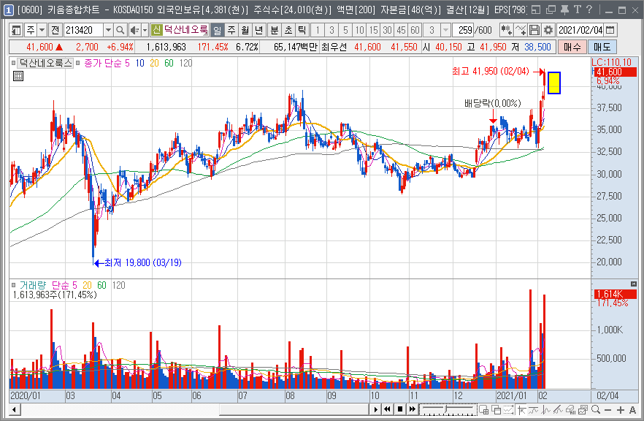644x421 pixels.
Task: Click the dotted chart area selection icon
Action: (x=508, y=409)
